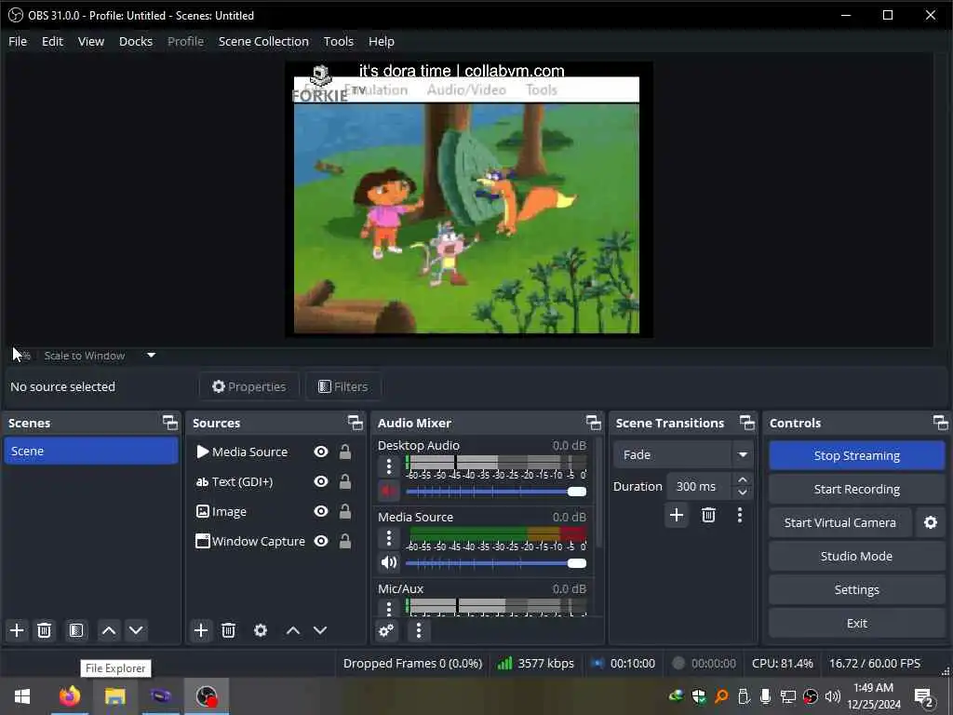Open the Docks menu
Screen dimensions: 953x715
click(x=136, y=41)
